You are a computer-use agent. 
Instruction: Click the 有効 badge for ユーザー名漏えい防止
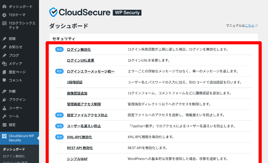tap(59, 126)
